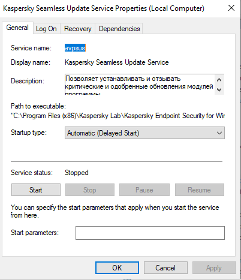This screenshot has width=241, height=280.
Task: Switch to the Recovery tab
Action: pyautogui.click(x=78, y=29)
